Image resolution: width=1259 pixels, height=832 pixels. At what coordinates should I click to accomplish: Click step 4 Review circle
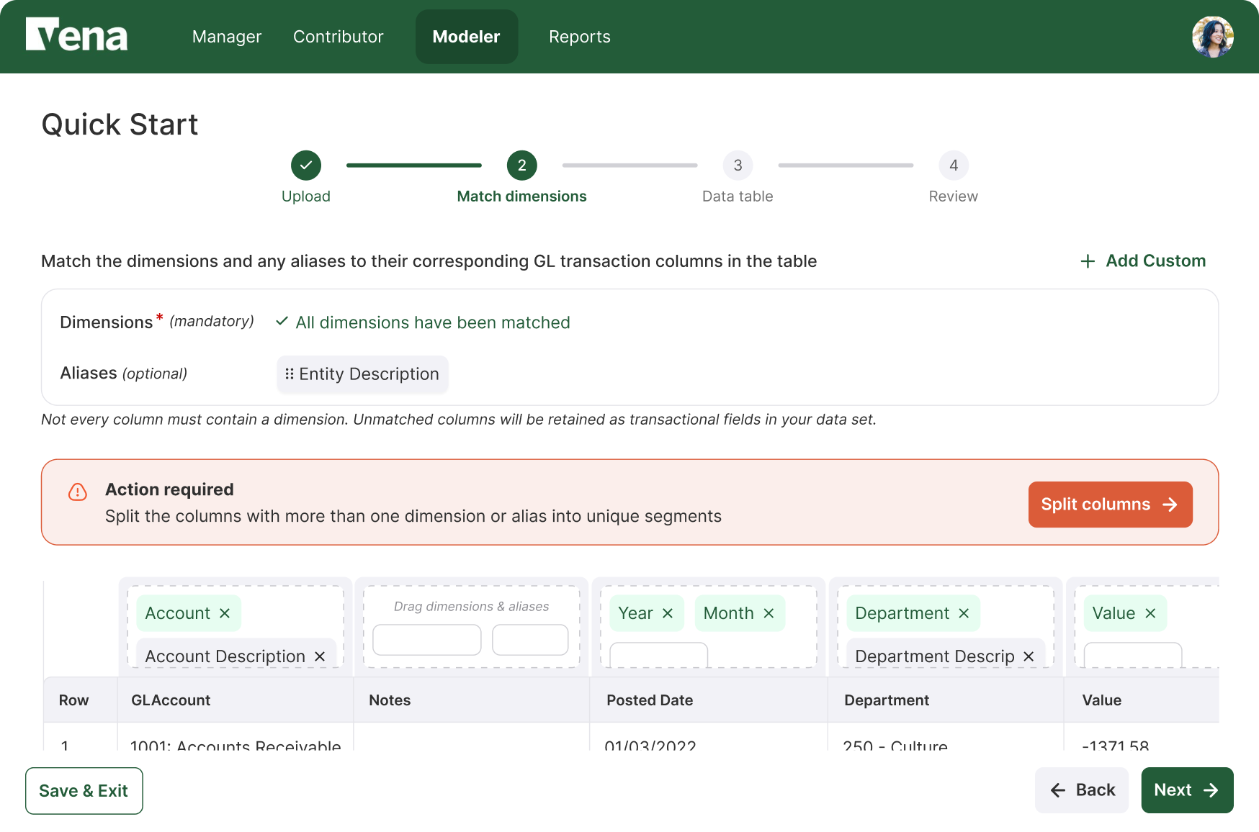(954, 166)
